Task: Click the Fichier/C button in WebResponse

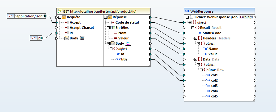Action: pos(247,17)
